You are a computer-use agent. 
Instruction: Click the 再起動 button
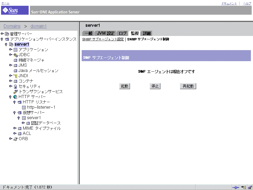[188, 86]
